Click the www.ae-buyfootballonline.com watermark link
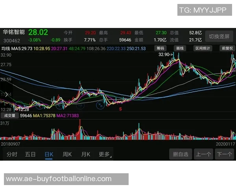This screenshot has width=236, height=189. pos(59,179)
